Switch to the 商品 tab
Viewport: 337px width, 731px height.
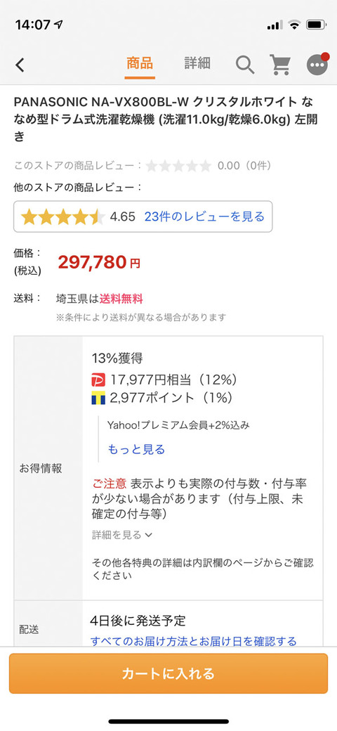[140, 63]
